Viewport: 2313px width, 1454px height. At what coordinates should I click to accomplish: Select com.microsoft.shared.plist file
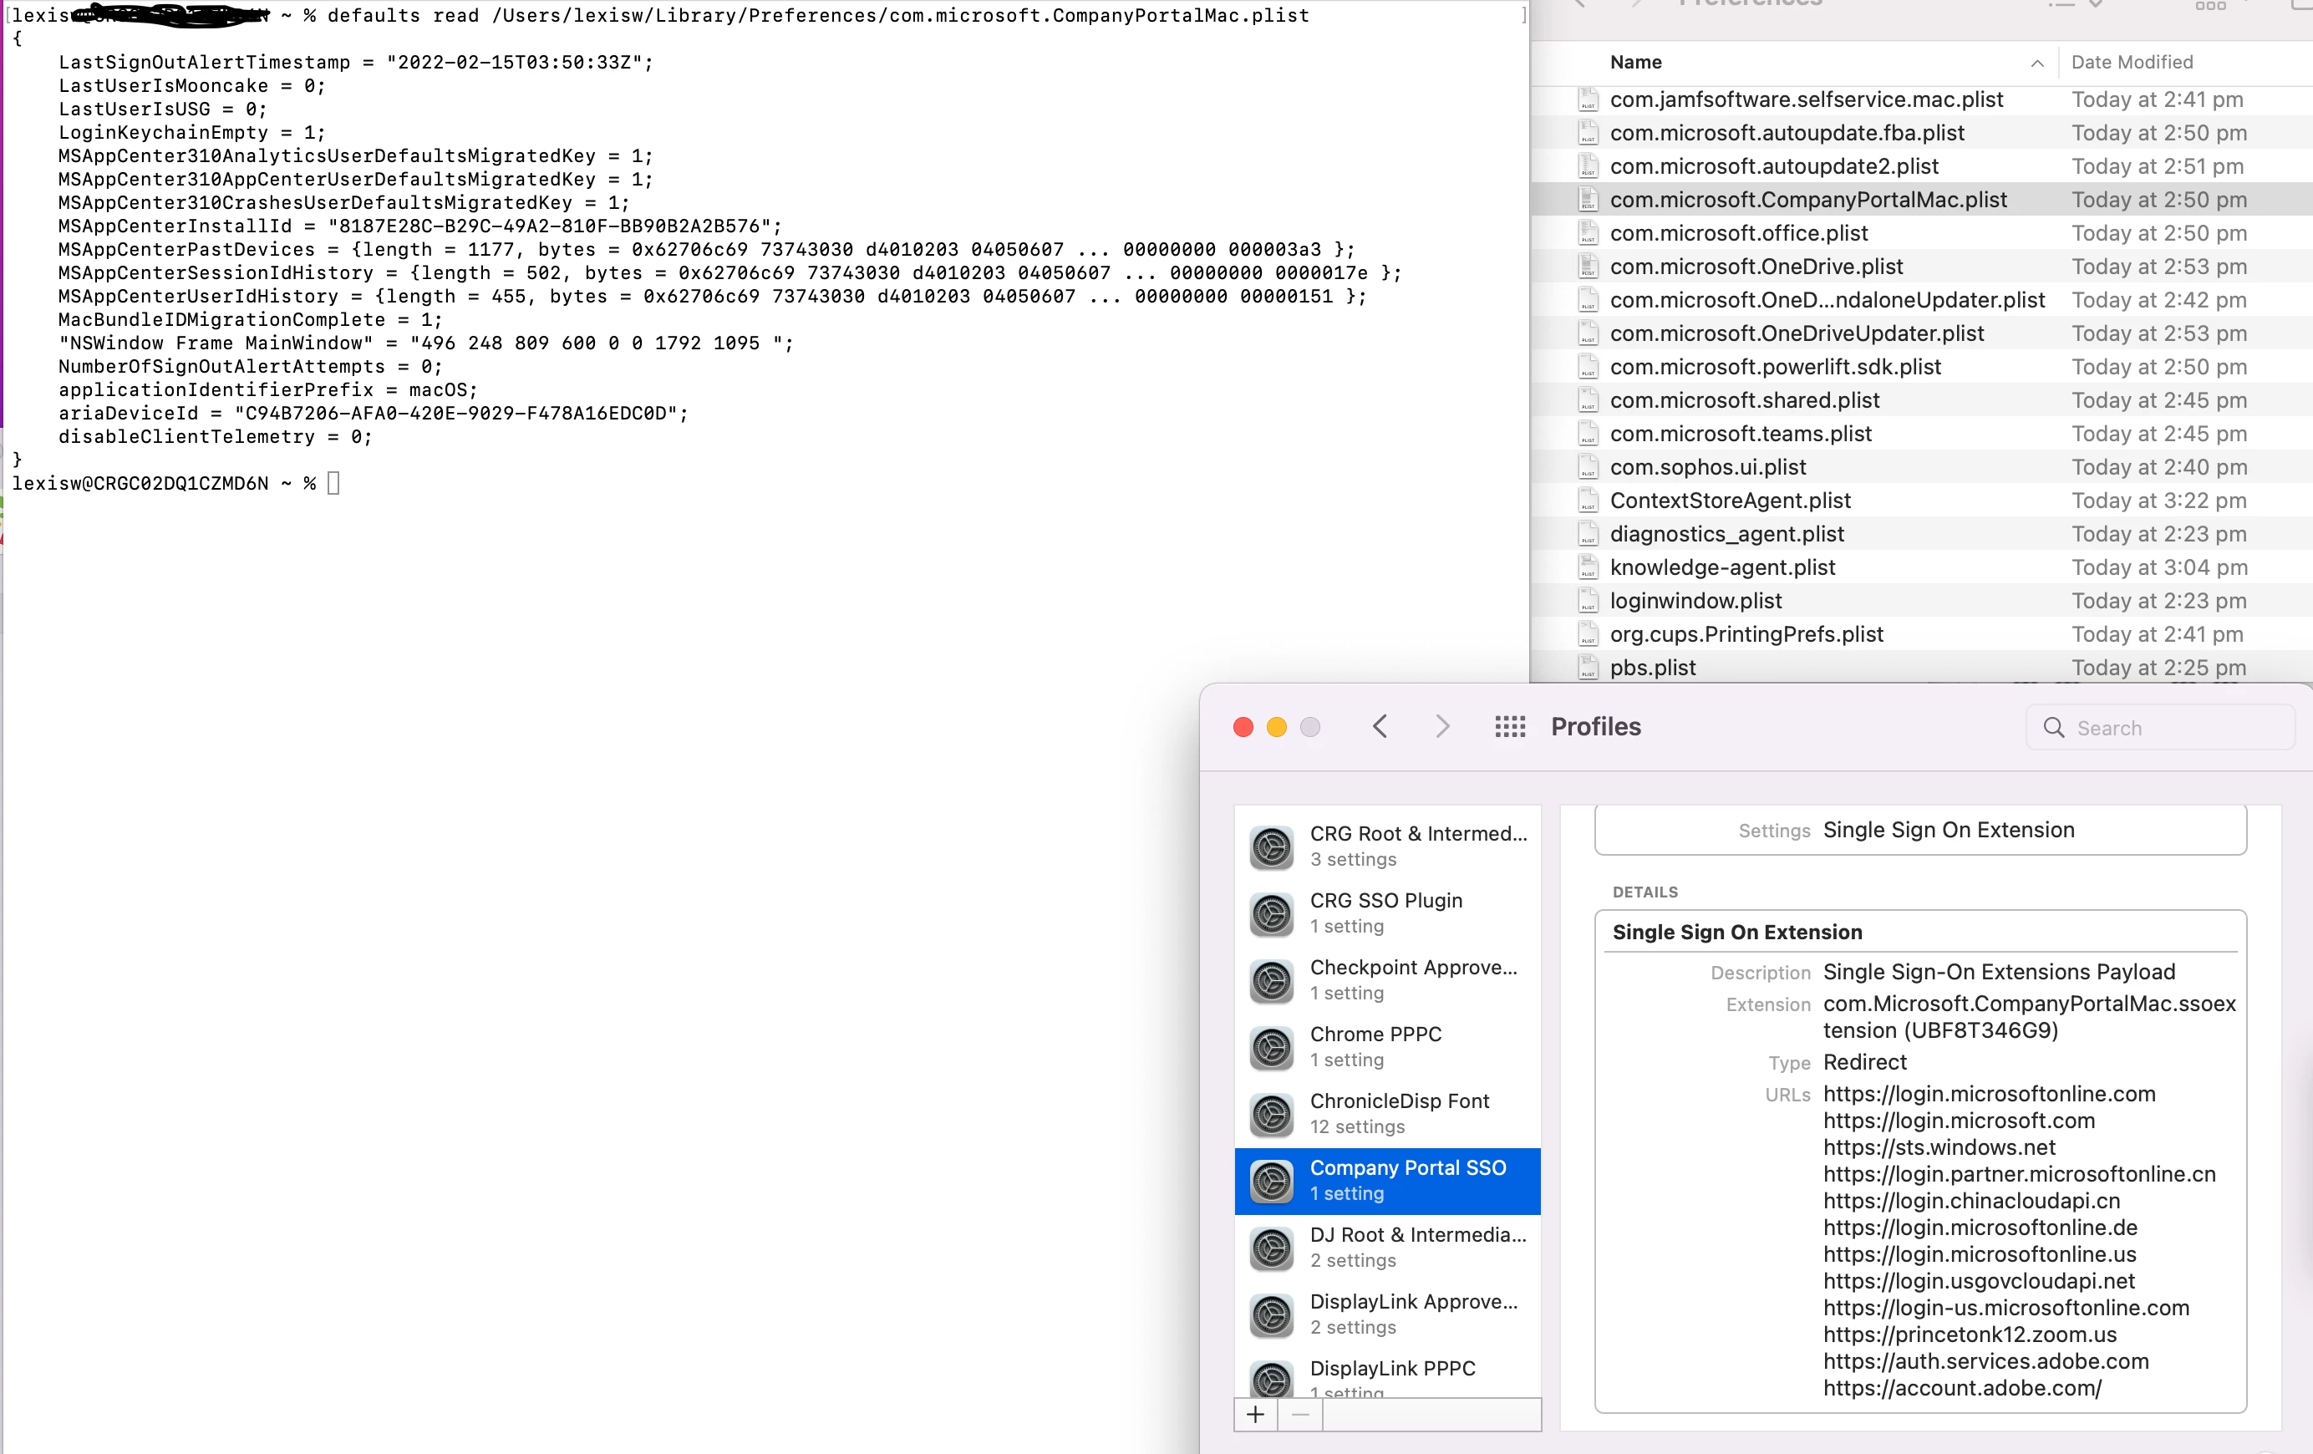1921,400
